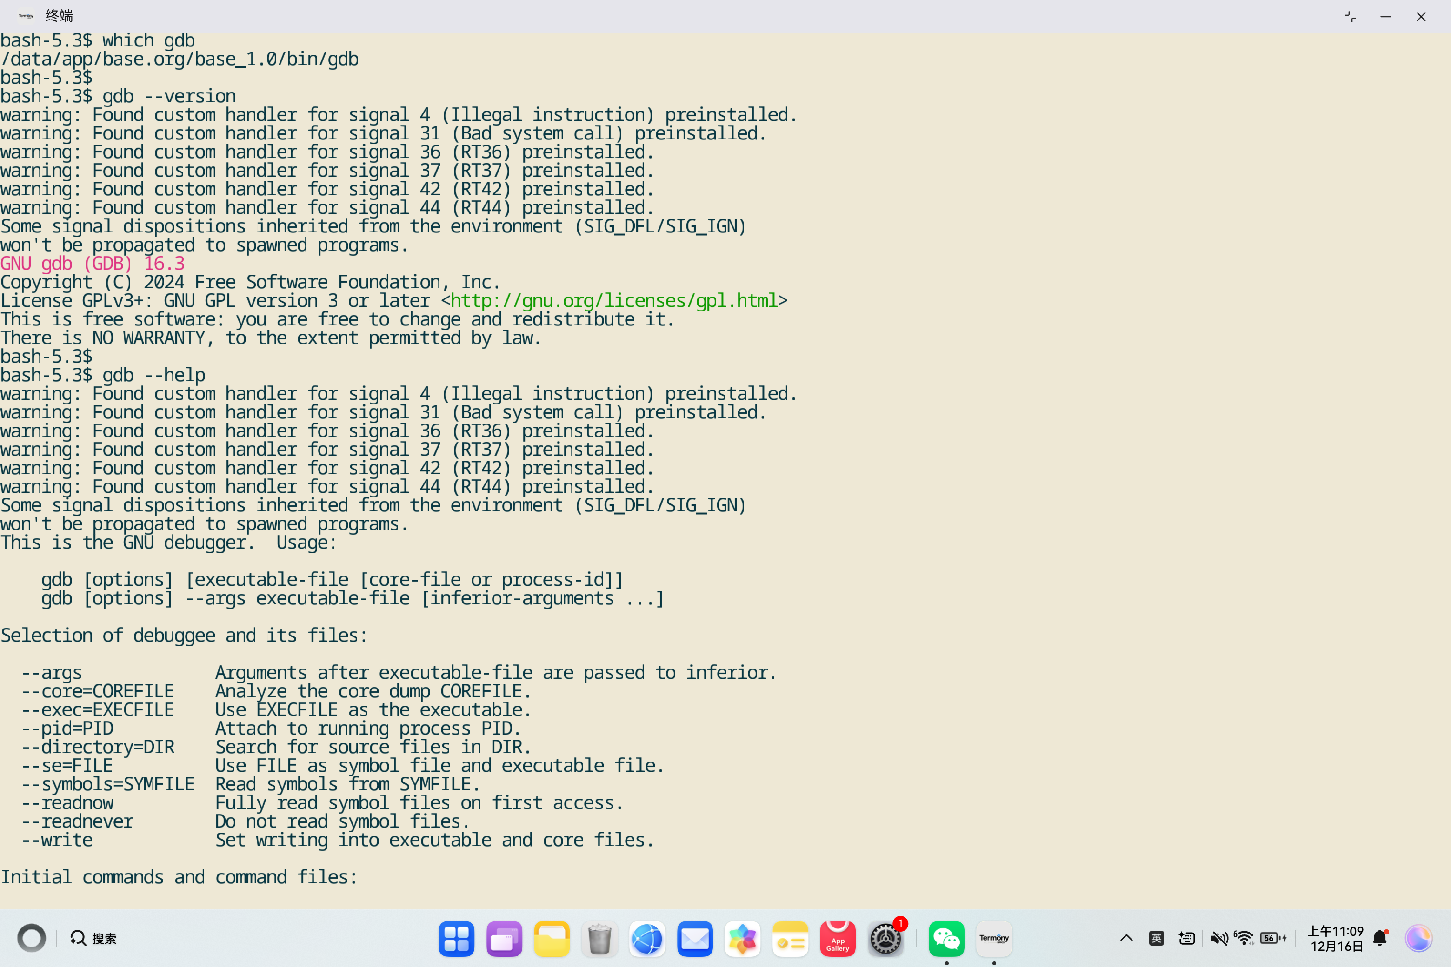This screenshot has width=1451, height=967.
Task: Open Settings gear with notification badge
Action: [x=885, y=939]
